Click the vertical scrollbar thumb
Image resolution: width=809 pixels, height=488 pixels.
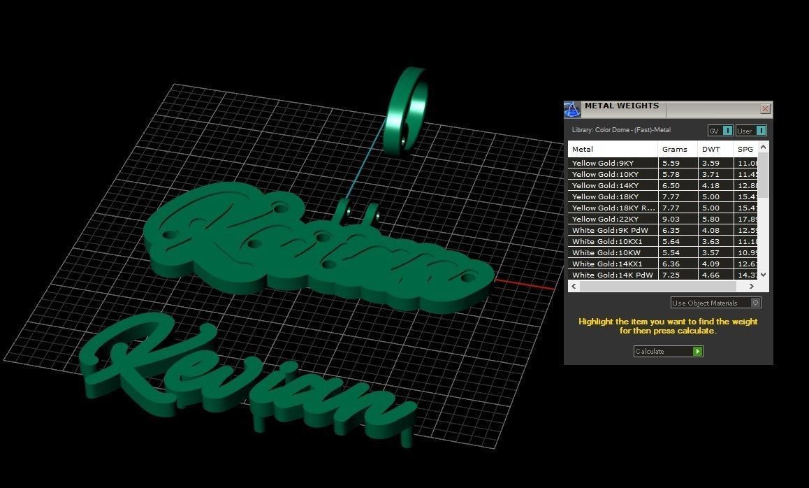[x=764, y=175]
